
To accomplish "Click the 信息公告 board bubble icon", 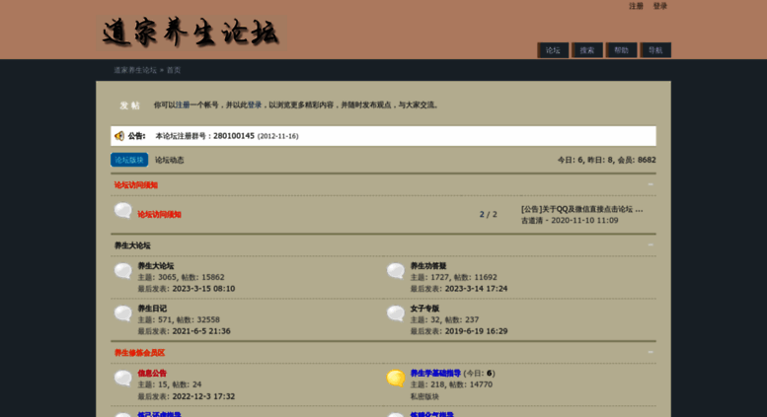I will point(122,379).
